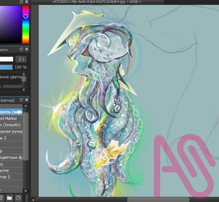Undock the brush presets panel
Viewport: 219px width, 202px height.
(x=21, y=100)
